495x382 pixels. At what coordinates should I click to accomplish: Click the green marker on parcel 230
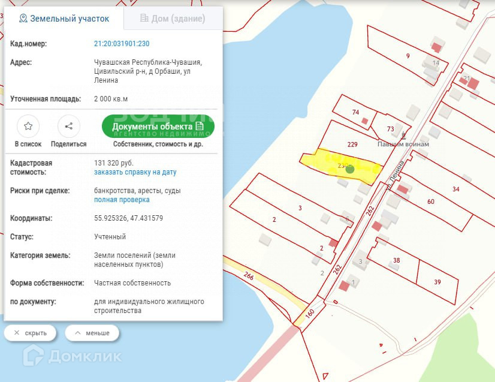pos(350,169)
